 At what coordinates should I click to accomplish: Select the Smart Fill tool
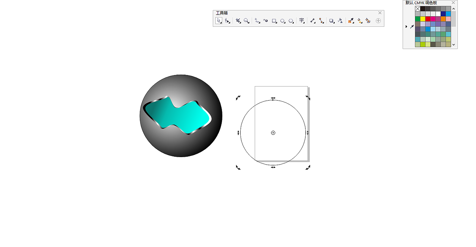click(x=368, y=21)
